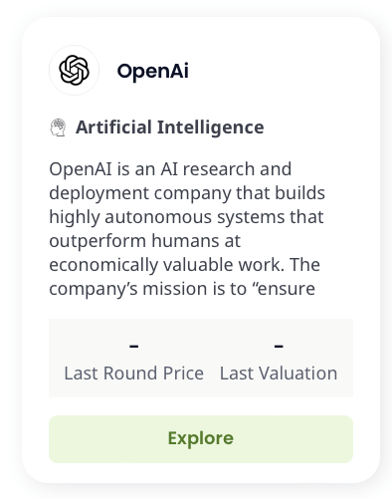Click the "highly autonomous systems that" line
392x499 pixels.
[x=186, y=217]
